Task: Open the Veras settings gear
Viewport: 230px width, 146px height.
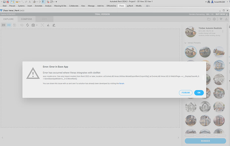Action: 215,19
